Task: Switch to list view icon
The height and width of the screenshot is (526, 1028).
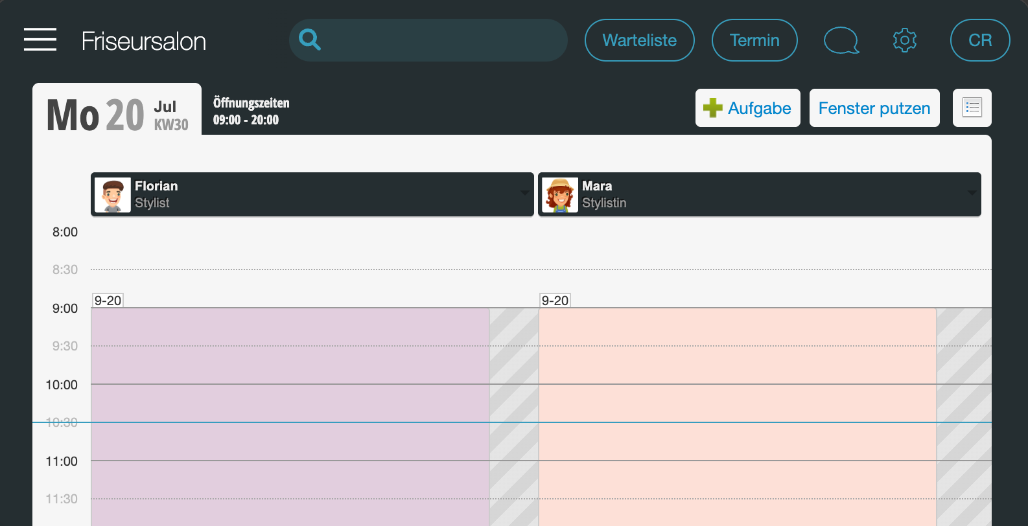Action: tap(972, 108)
